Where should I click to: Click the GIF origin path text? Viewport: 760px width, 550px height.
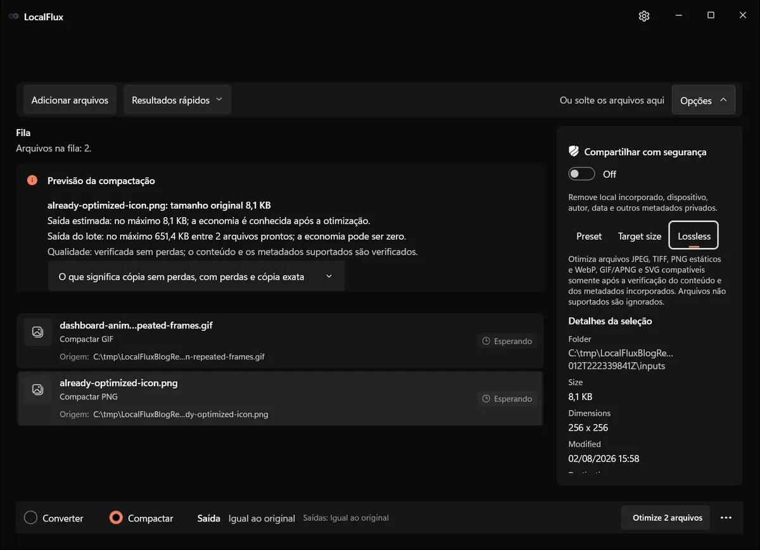[x=179, y=357]
